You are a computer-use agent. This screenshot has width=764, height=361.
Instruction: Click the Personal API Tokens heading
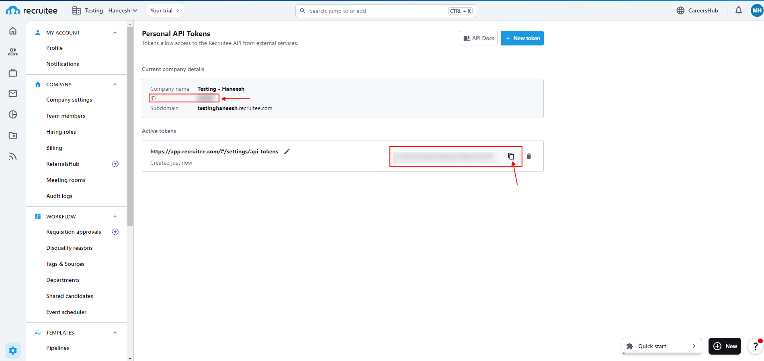tap(176, 34)
